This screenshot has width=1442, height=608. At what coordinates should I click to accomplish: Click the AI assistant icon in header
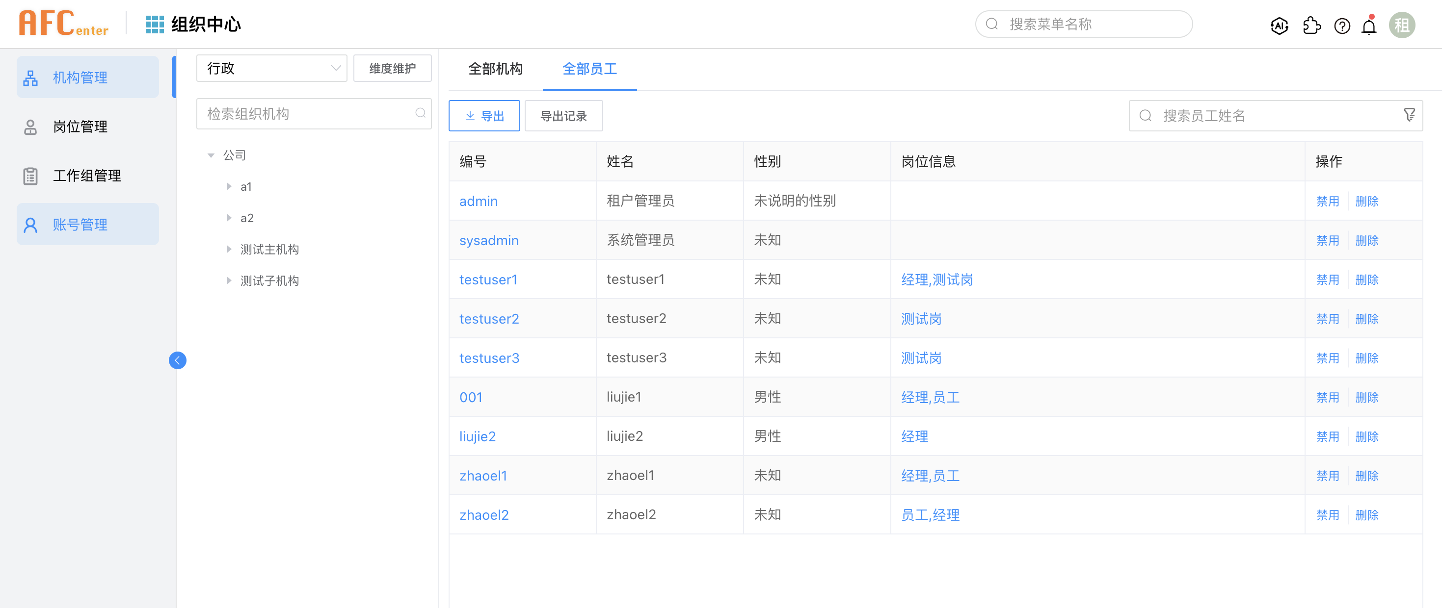pyautogui.click(x=1279, y=25)
